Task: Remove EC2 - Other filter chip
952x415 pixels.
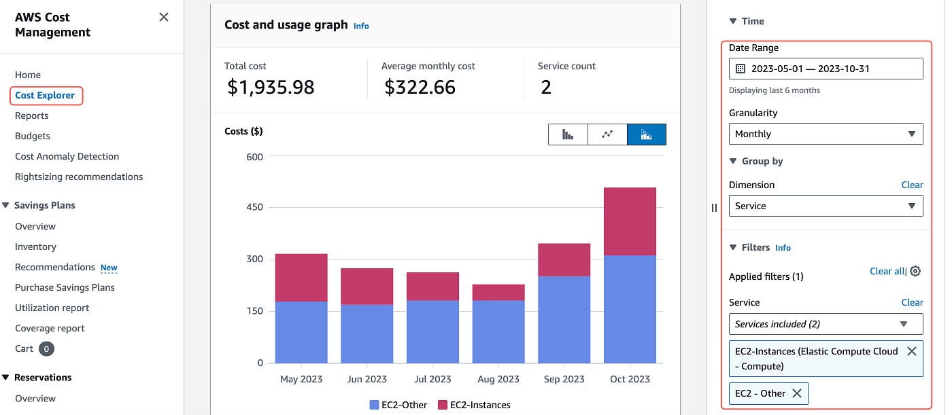Action: [797, 393]
